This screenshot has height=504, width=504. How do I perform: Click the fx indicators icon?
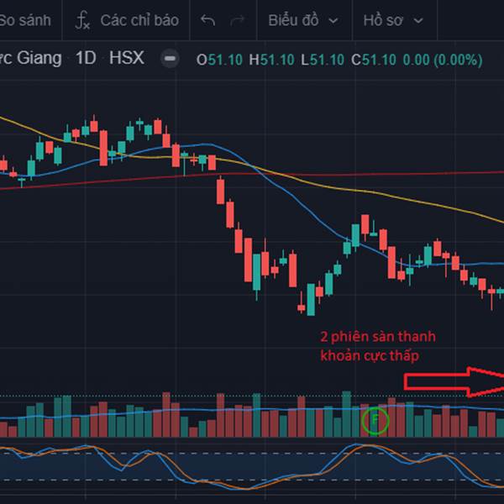[82, 20]
